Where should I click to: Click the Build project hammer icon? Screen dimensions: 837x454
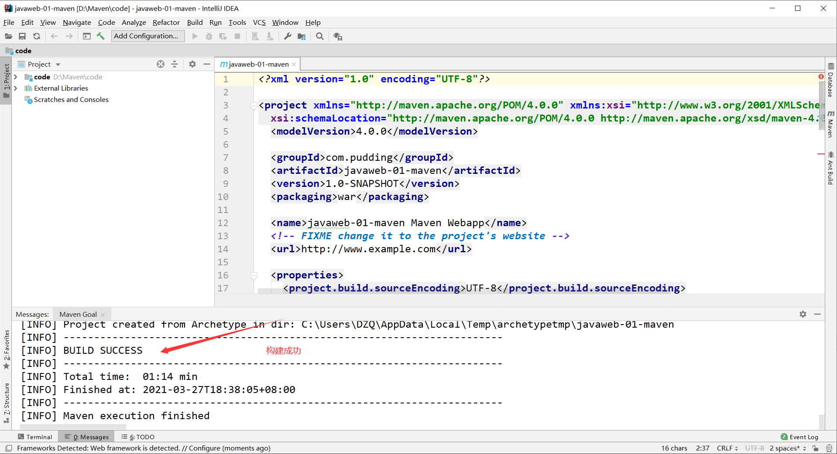(101, 36)
